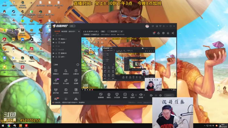Click the padlock icon in stream header

point(158,33)
